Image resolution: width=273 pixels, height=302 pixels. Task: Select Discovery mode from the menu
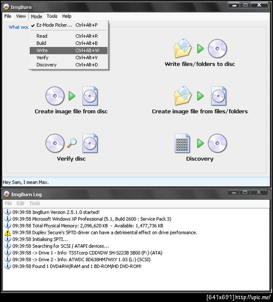tap(68, 65)
